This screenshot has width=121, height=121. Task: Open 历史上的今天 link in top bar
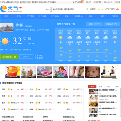(108, 2)
